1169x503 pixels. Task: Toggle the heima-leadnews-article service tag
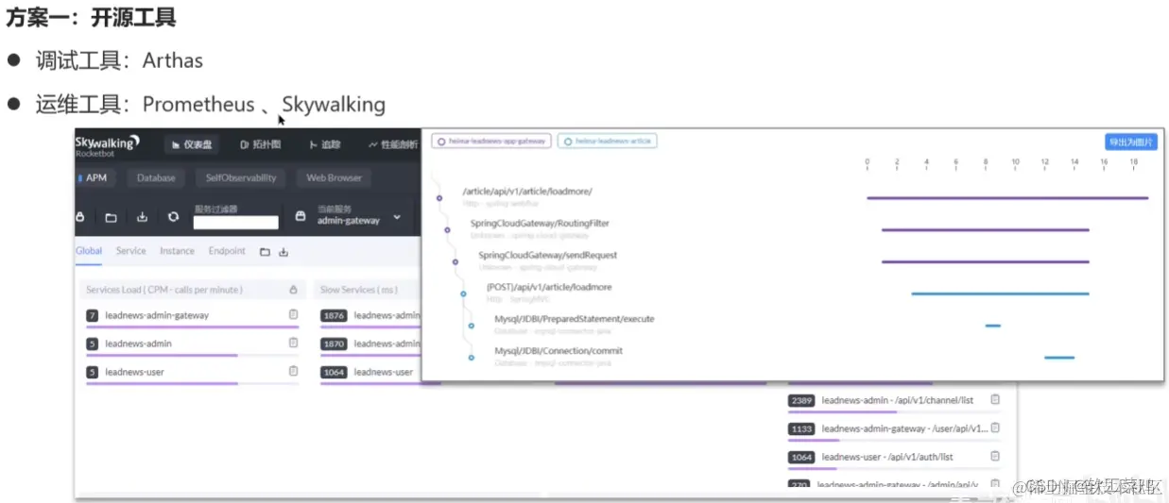[608, 141]
